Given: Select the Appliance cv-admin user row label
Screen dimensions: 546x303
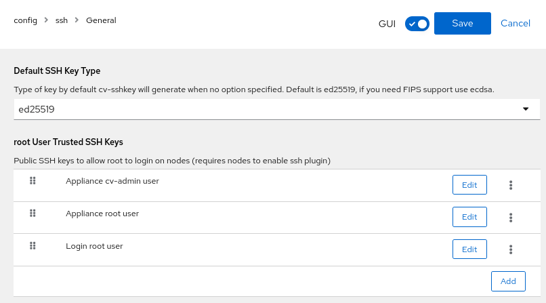Looking at the screenshot, I should pos(112,181).
